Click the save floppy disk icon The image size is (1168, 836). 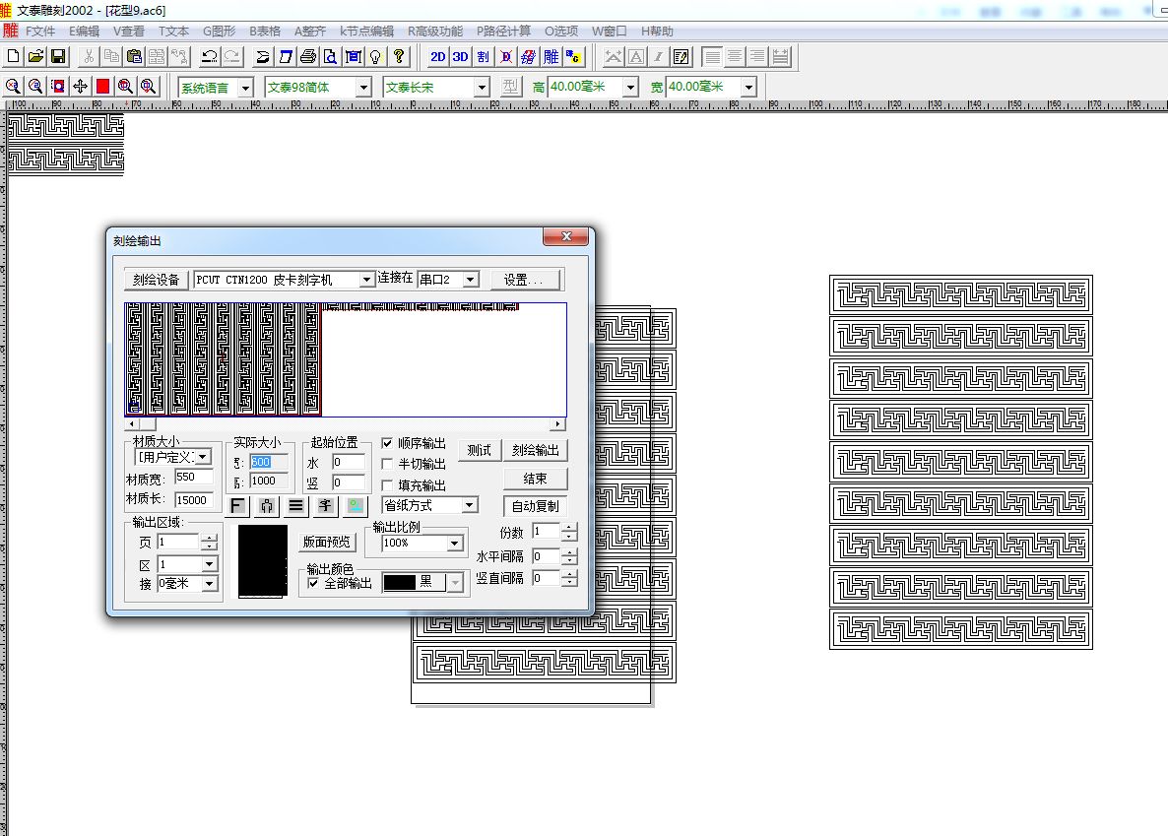(58, 57)
